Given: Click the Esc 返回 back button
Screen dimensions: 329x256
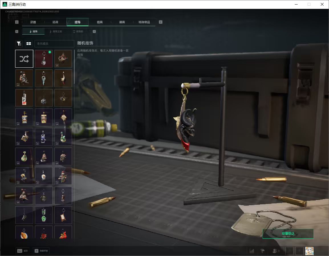Looking at the screenshot, I should 23,251.
